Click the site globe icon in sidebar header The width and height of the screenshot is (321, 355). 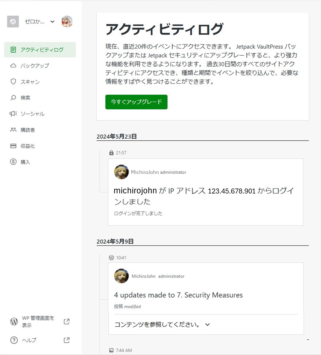coord(13,21)
